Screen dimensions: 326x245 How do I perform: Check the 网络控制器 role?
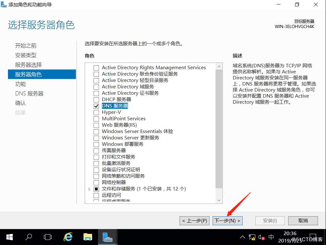(96, 182)
